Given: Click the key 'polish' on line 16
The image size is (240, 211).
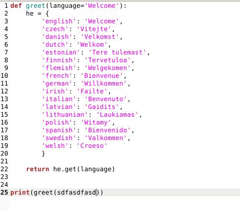Looking at the screenshot, I should [x=57, y=123].
